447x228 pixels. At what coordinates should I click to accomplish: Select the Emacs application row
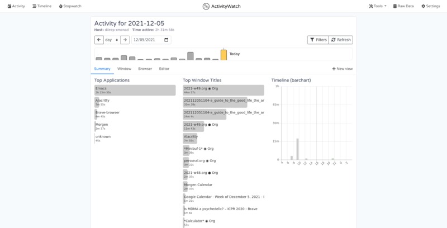[135, 90]
